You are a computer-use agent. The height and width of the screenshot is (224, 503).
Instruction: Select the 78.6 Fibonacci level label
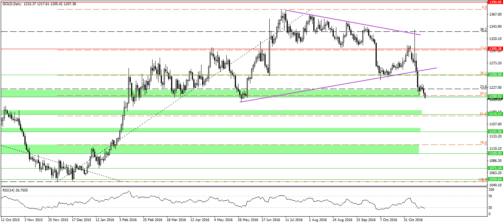click(483, 143)
